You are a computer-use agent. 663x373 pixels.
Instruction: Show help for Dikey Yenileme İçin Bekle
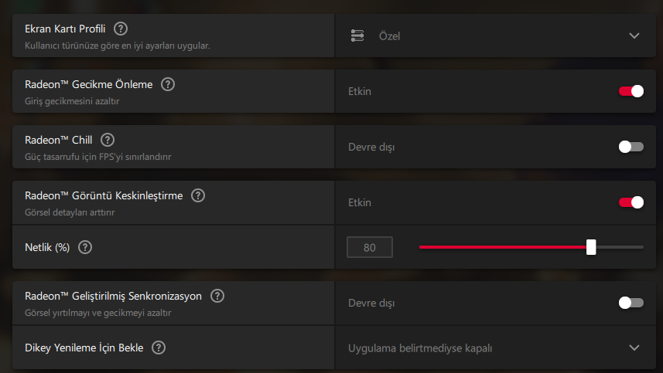(159, 348)
